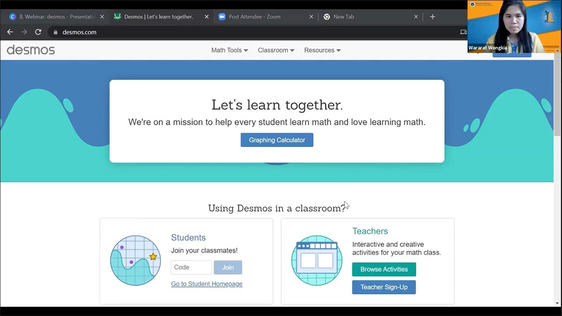Click the class Code input field
The width and height of the screenshot is (562, 316).
(191, 267)
